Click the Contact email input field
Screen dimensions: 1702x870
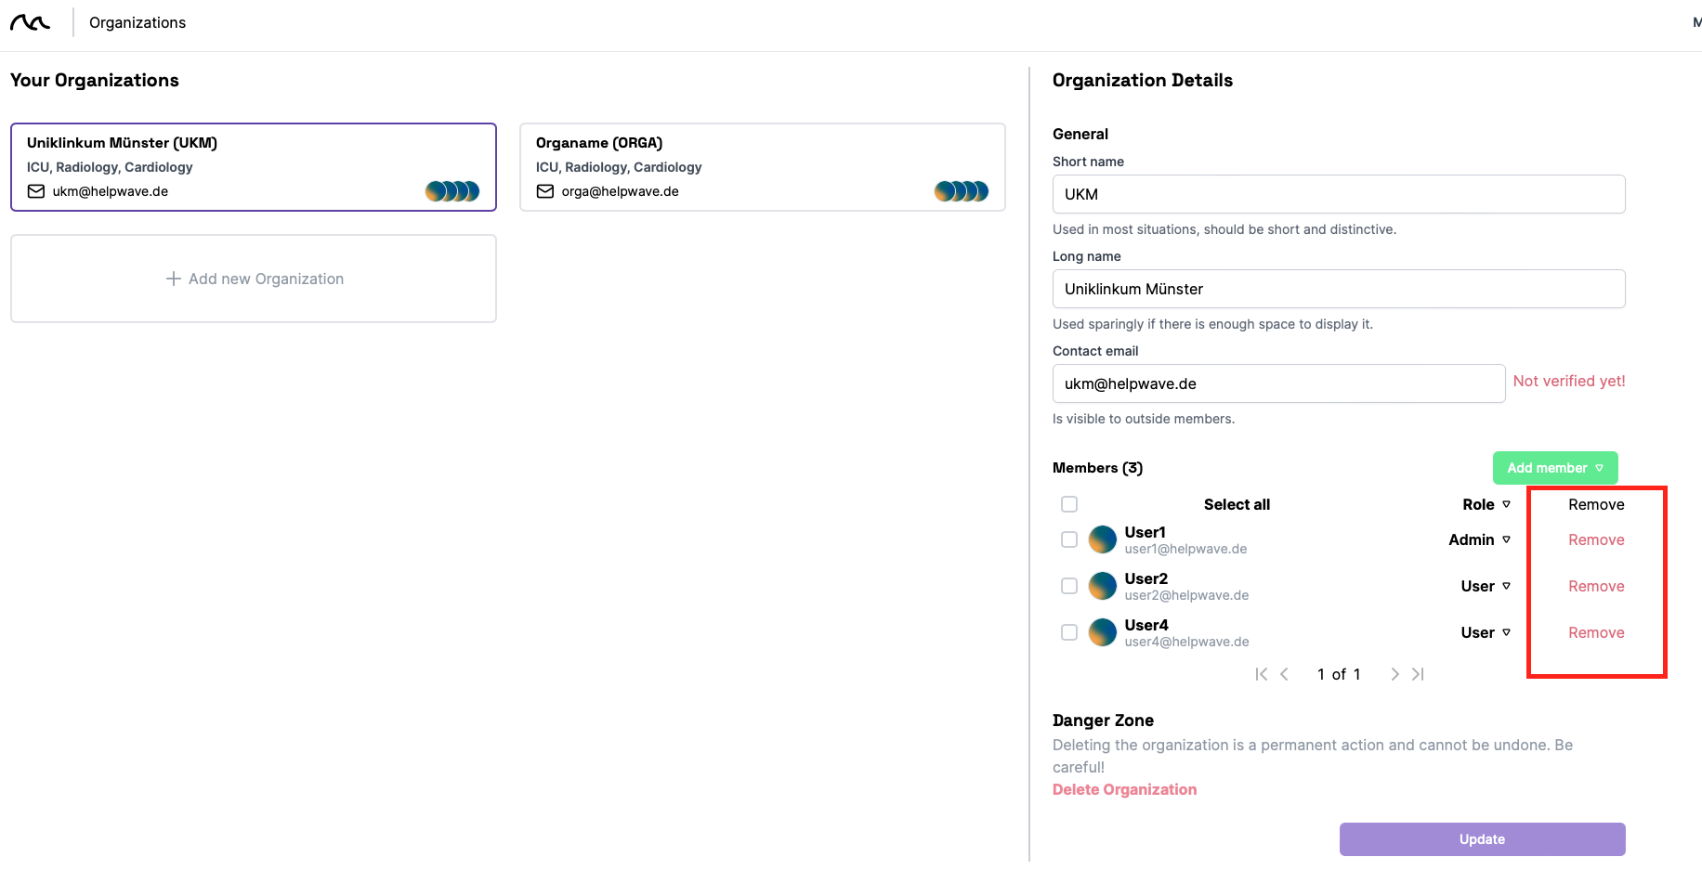(x=1277, y=383)
